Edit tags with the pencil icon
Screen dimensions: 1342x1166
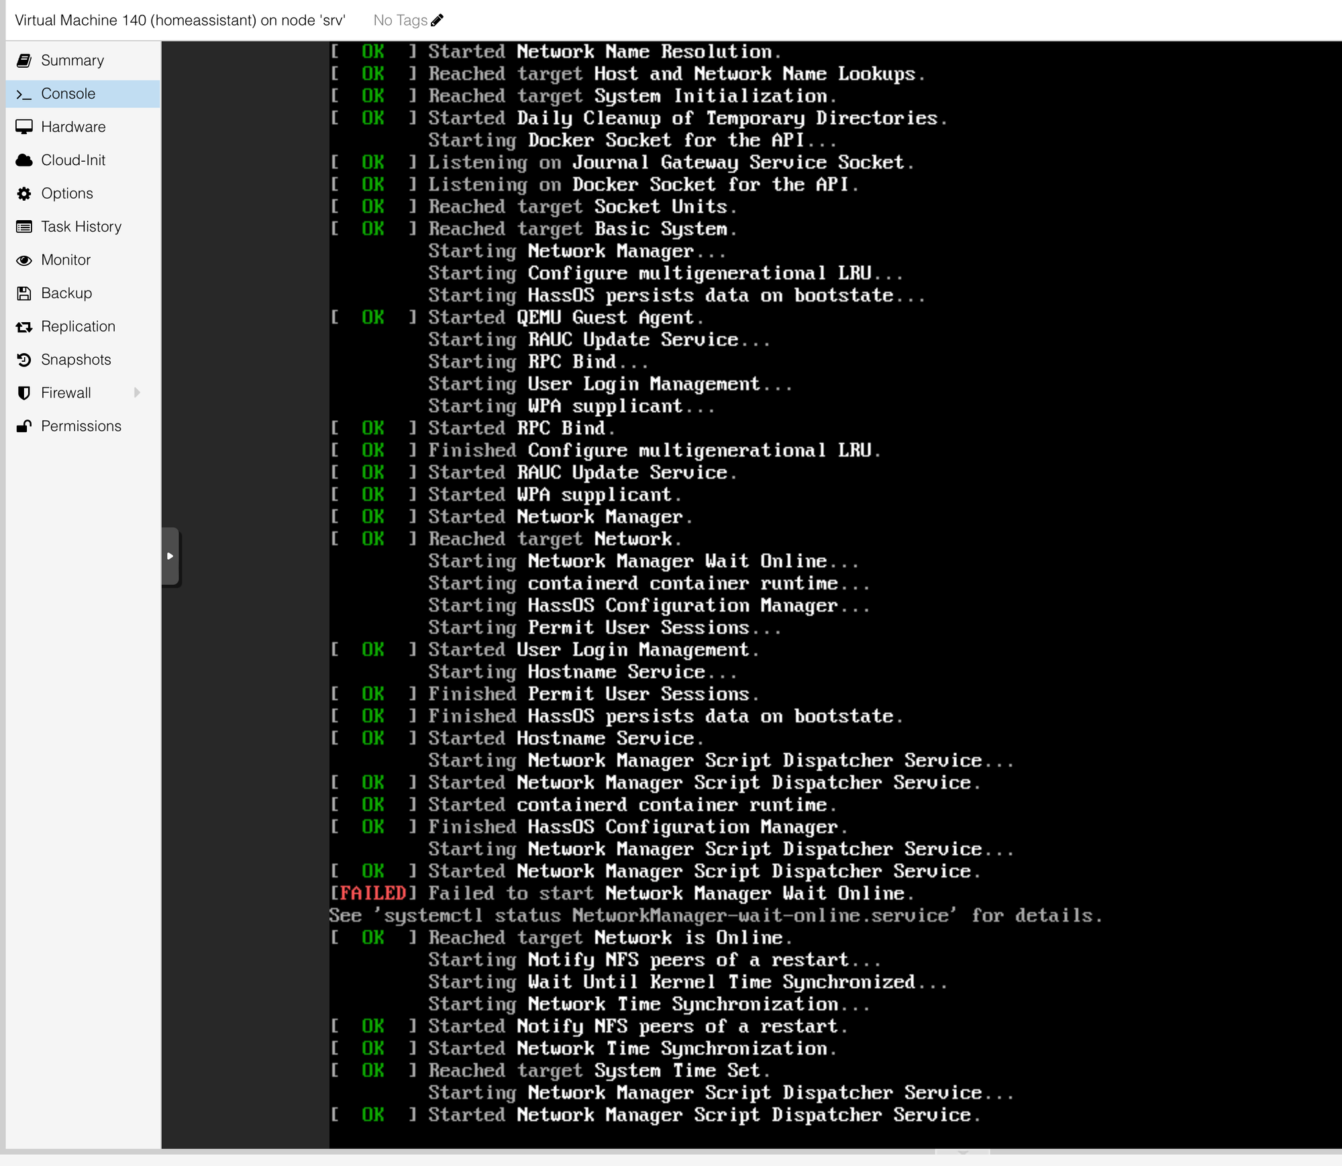[437, 20]
